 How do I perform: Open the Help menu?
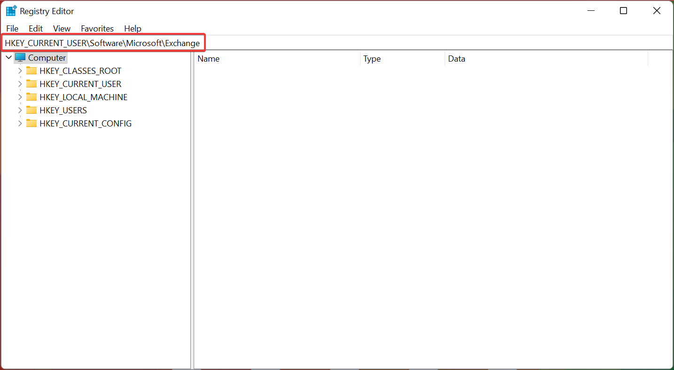click(x=133, y=29)
